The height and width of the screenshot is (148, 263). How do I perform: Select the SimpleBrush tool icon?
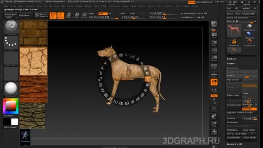234,43
